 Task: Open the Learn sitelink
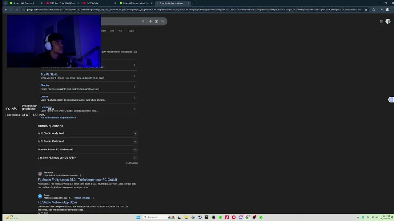tap(44, 96)
